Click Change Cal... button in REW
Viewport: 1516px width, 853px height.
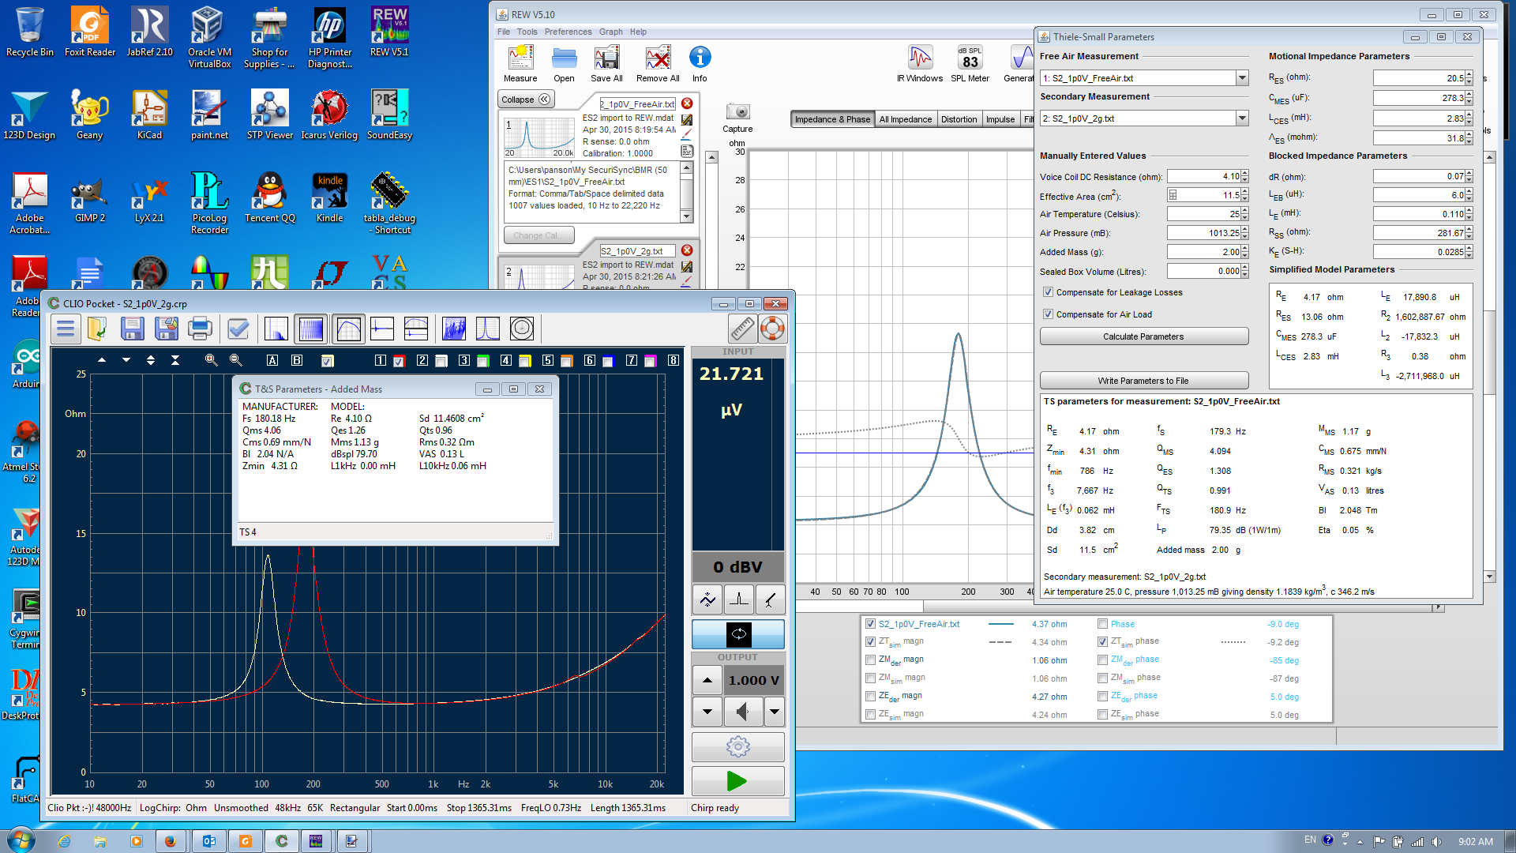pos(538,235)
